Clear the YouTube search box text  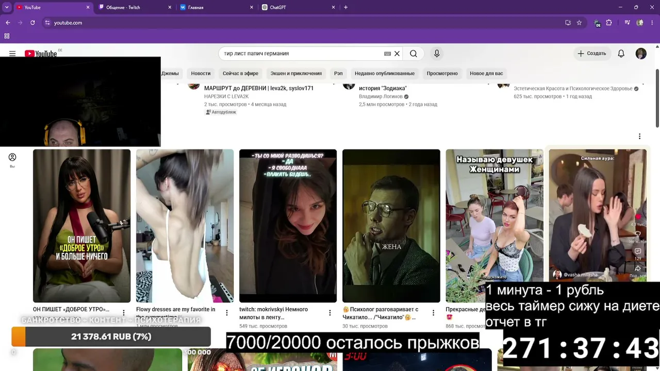coord(397,54)
